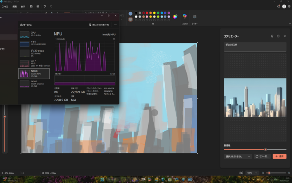The height and width of the screenshot is (183, 292).
Task: Open the three-dots menu in Task Manager performance header
Action: (115, 25)
